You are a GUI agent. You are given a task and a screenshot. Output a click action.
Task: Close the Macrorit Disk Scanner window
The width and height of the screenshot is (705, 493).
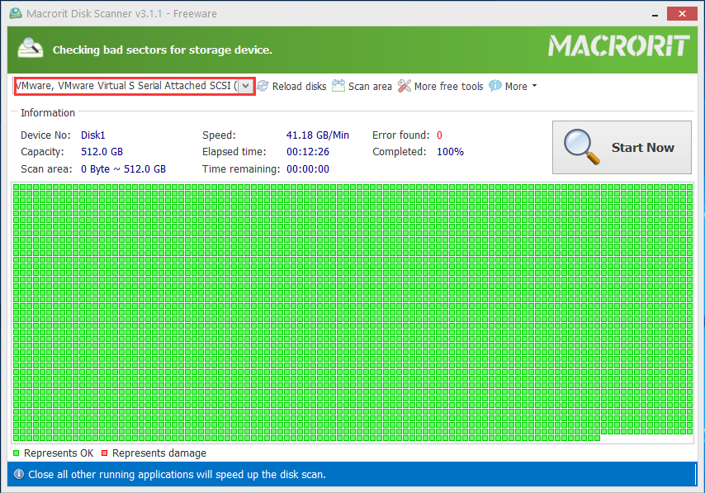click(x=682, y=13)
